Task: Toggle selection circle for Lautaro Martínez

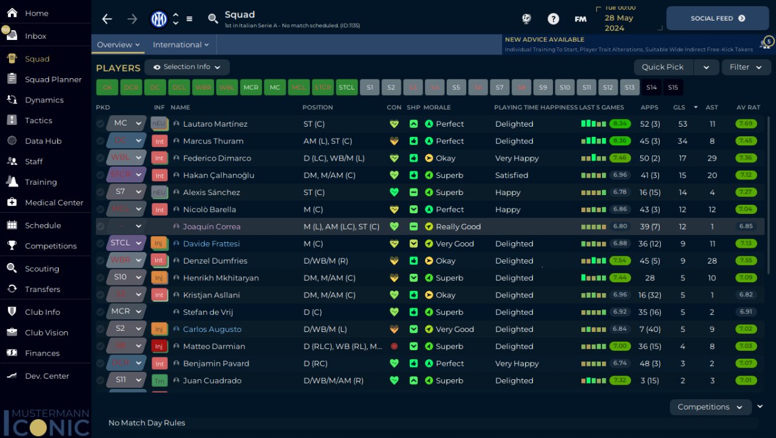Action: tap(101, 124)
